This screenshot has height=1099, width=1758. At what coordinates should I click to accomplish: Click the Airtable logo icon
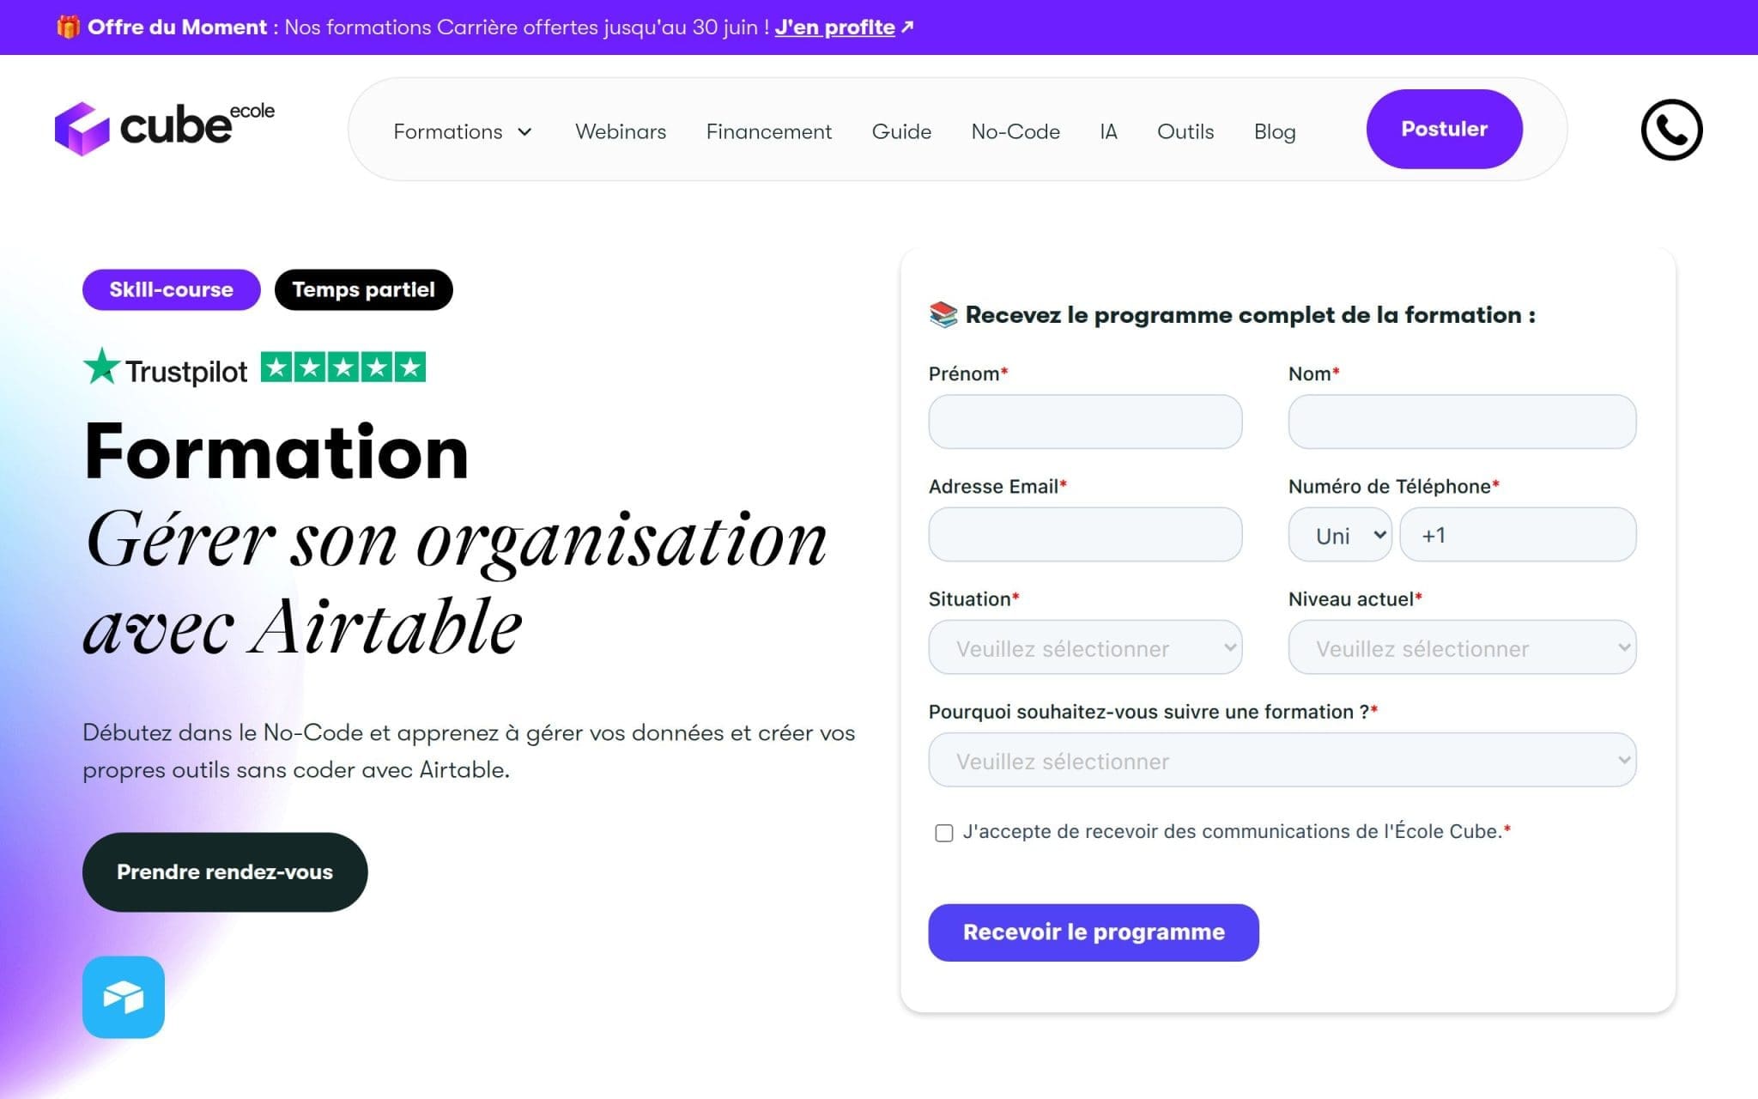point(124,997)
